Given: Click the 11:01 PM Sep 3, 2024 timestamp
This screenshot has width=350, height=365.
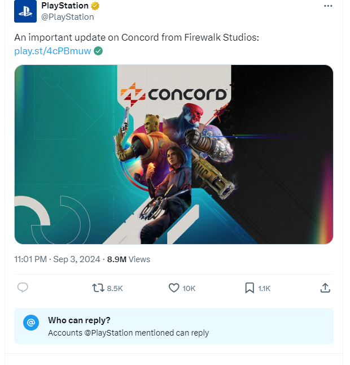Looking at the screenshot, I should [57, 259].
